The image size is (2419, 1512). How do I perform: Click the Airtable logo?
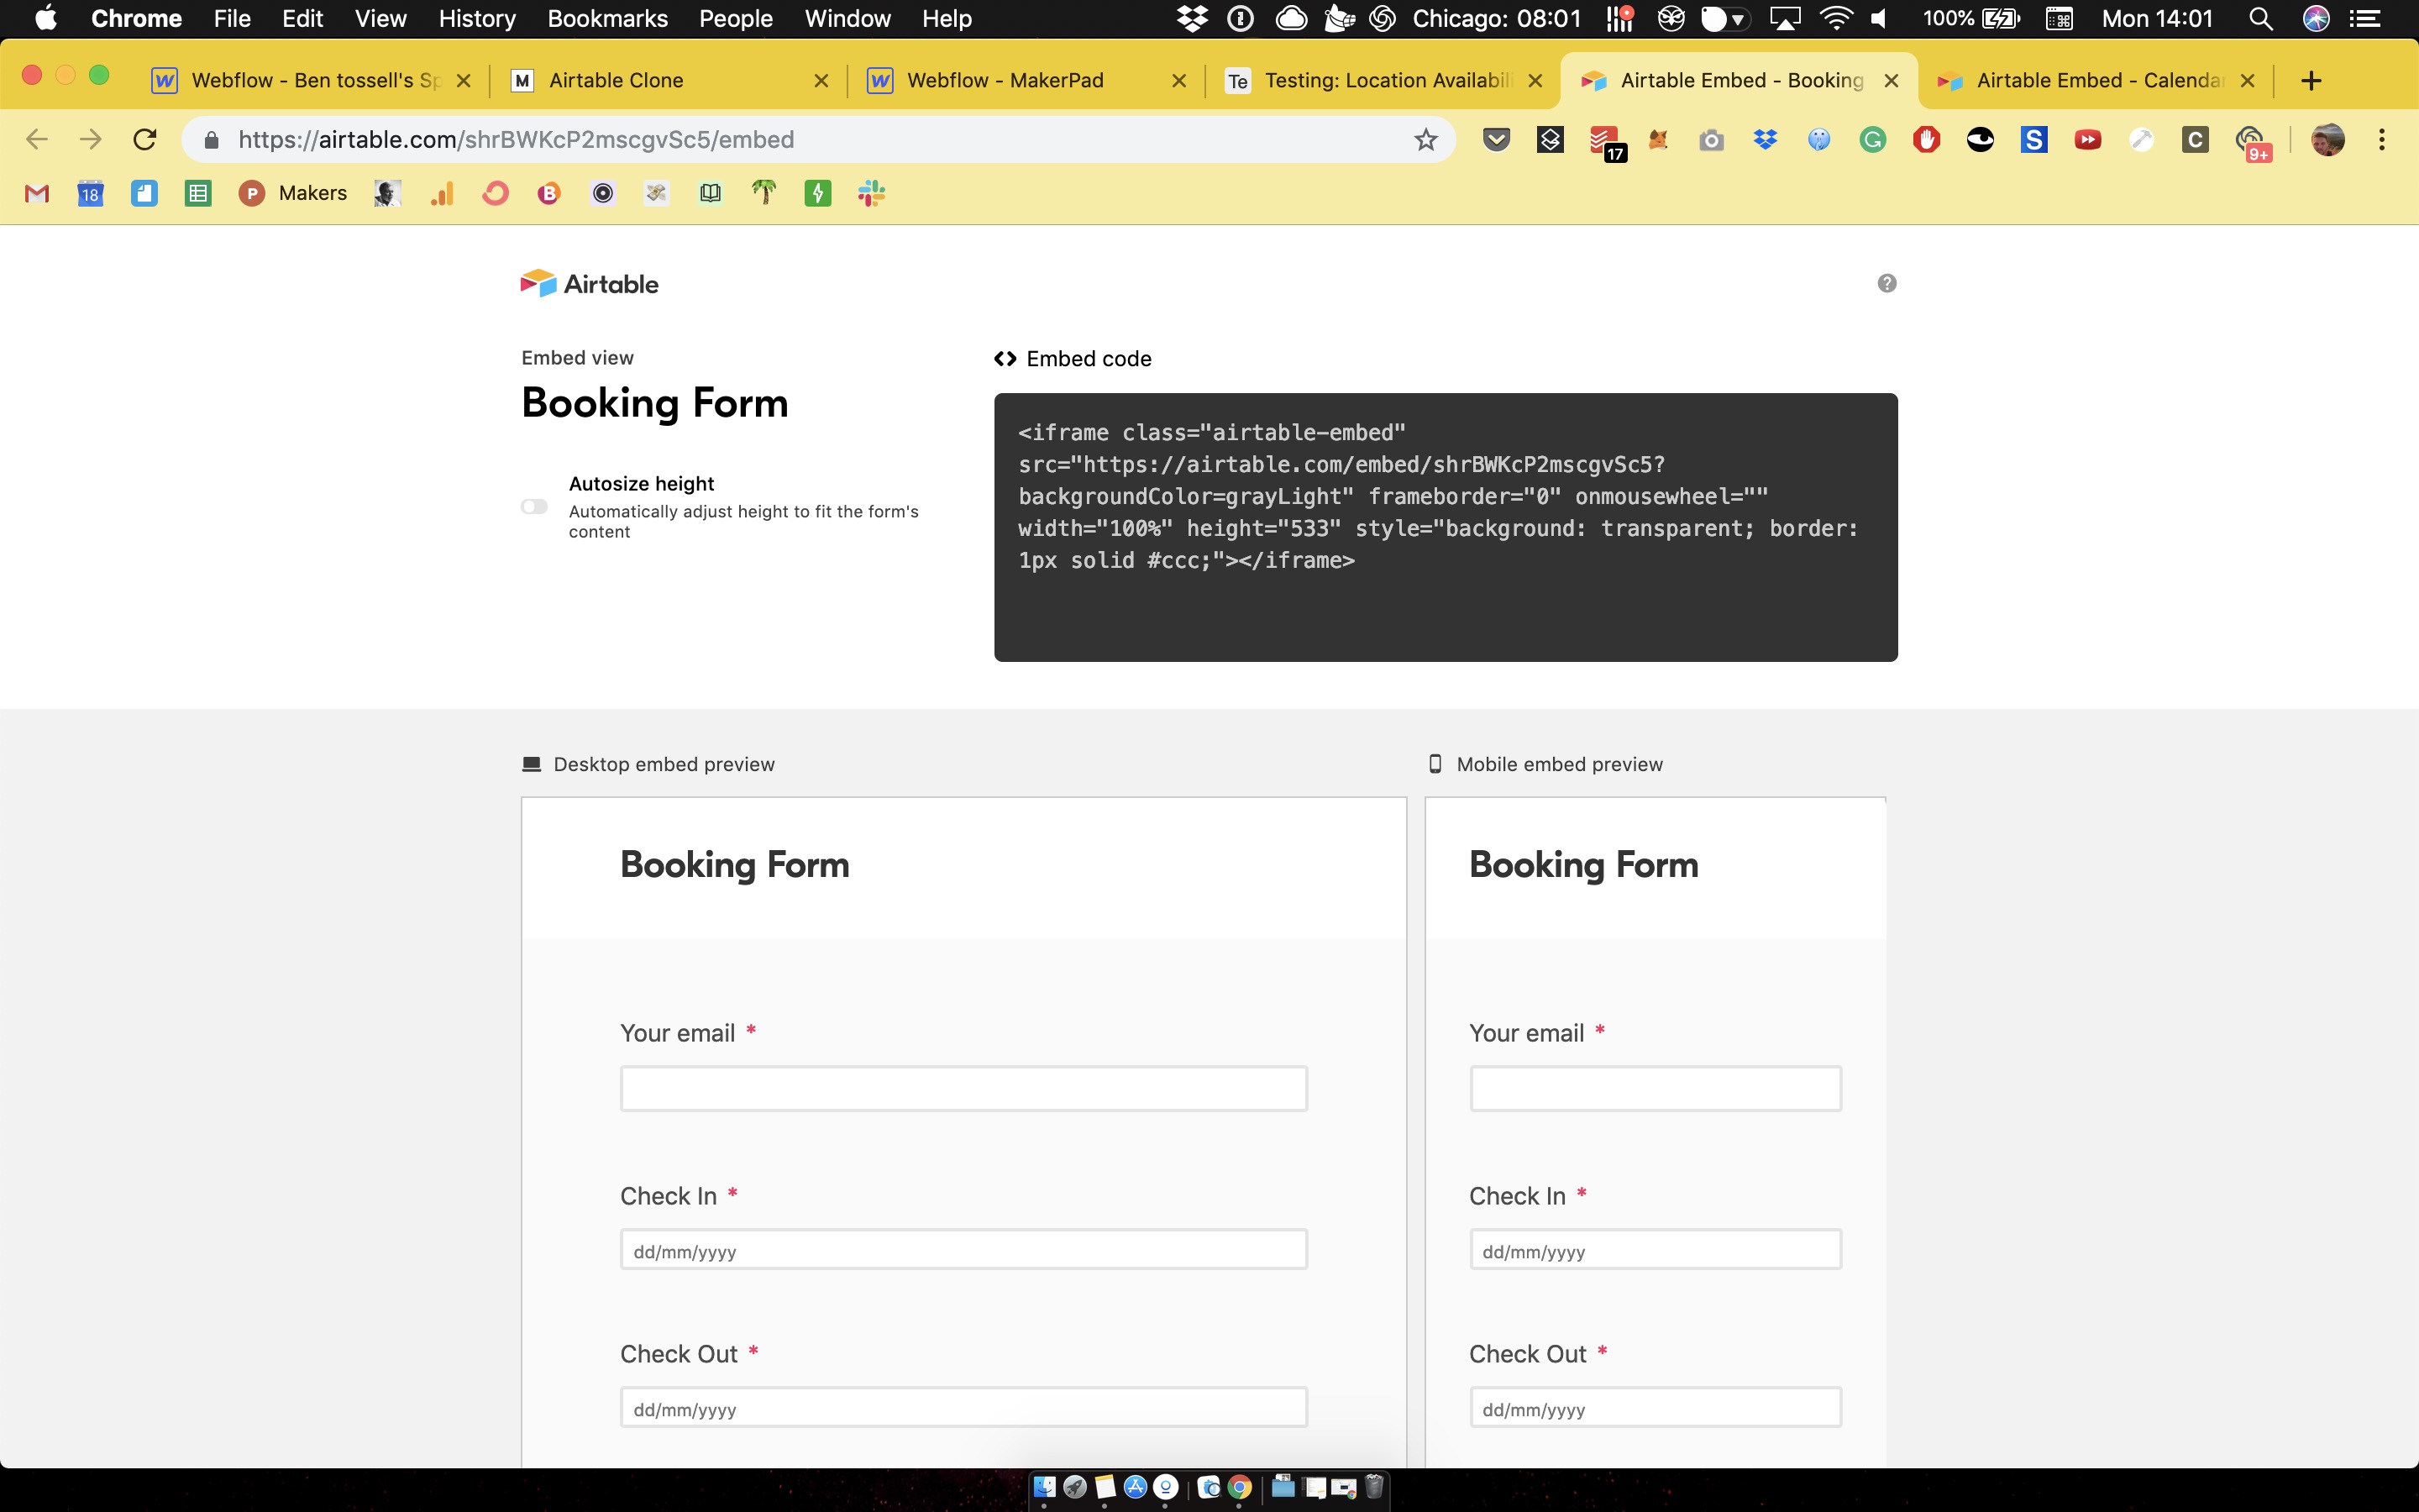[589, 284]
